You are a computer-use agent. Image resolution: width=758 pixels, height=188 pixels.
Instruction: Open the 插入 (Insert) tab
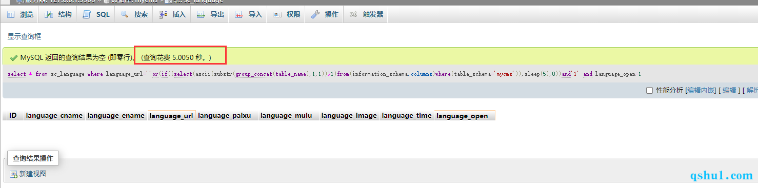tap(172, 14)
